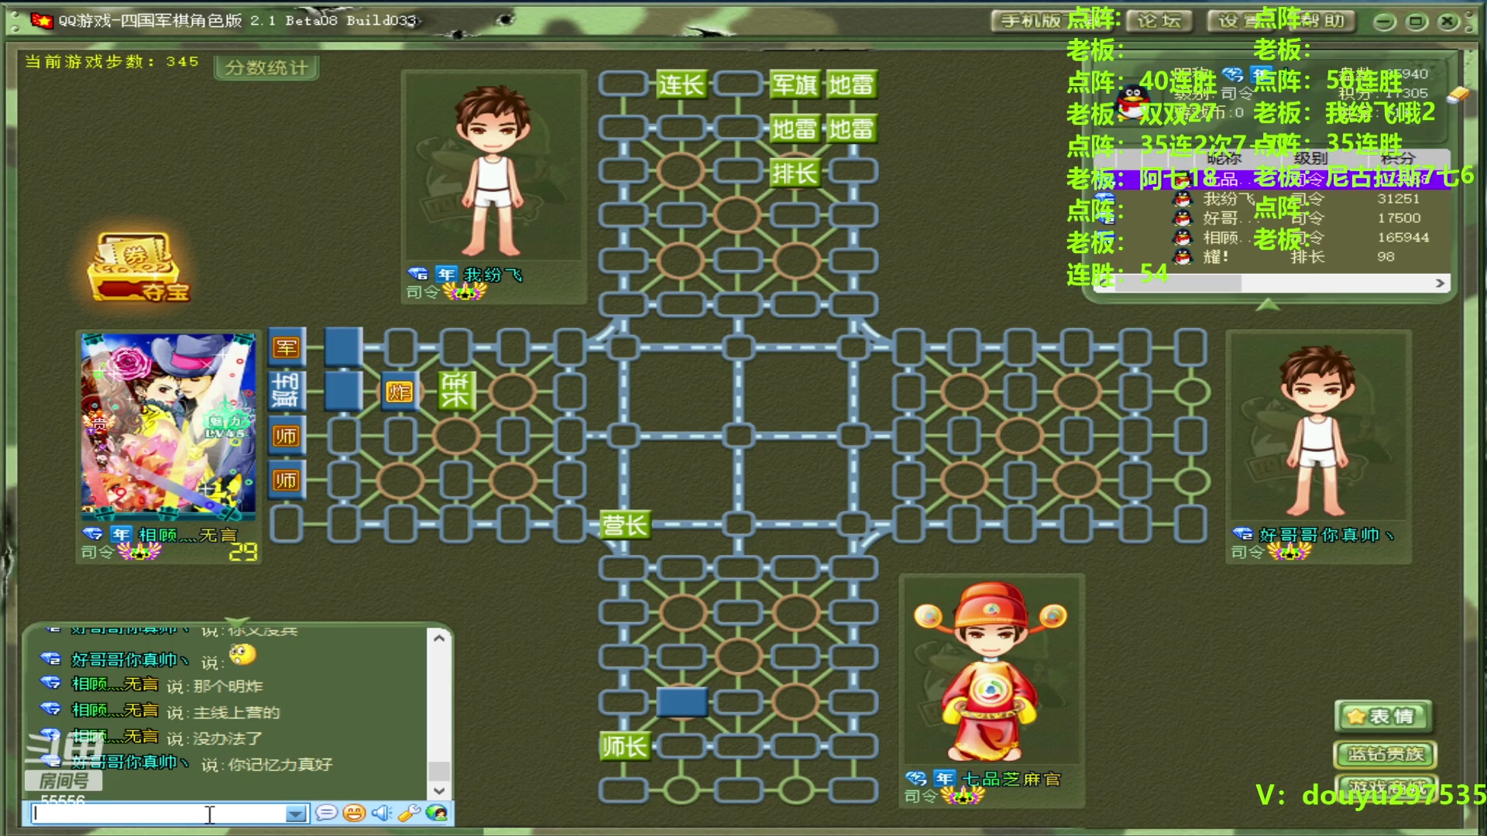Click the bottom player 七品芝麻官 avatar
1487x836 pixels.
pos(991,672)
